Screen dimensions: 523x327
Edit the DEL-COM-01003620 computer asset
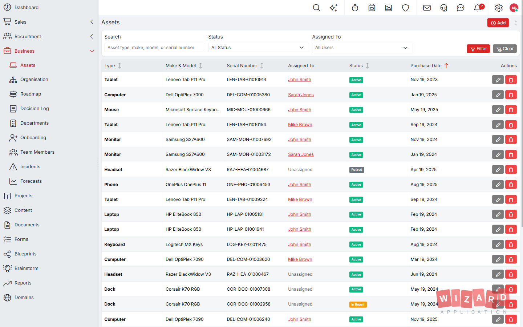click(x=498, y=259)
